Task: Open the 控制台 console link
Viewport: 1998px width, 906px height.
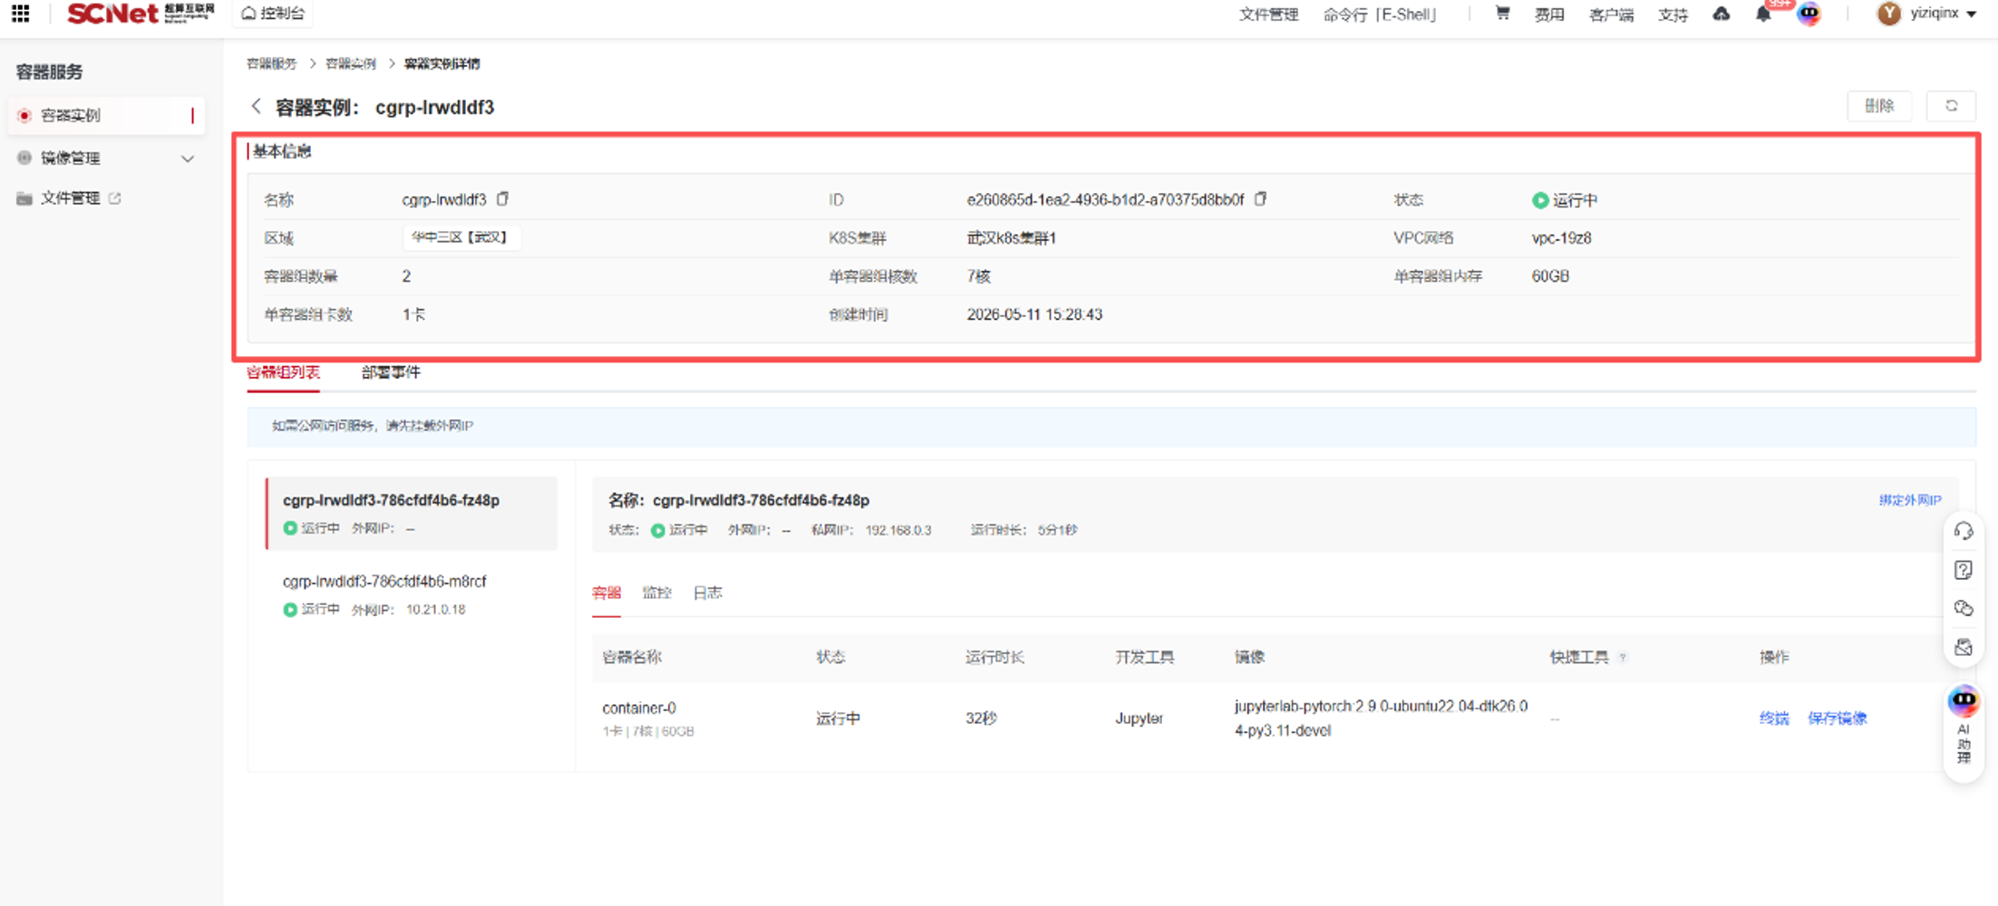Action: coord(273,14)
